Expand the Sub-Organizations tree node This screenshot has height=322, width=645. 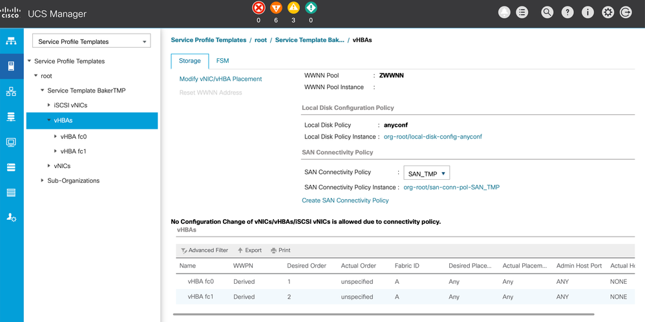43,180
